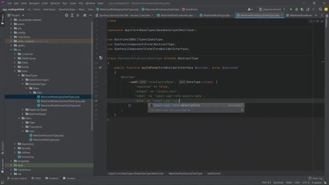
Task: Open editor tabs vertical dots menu
Action: click(x=322, y=15)
